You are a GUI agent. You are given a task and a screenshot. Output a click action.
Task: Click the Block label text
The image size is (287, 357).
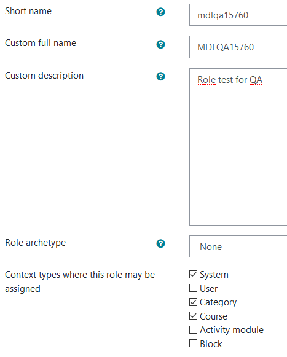click(x=211, y=344)
